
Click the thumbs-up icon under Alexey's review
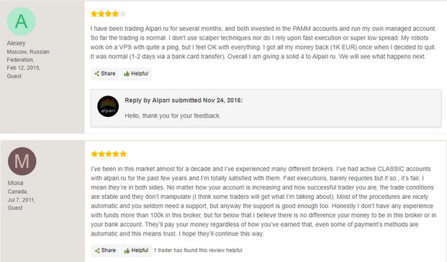point(127,74)
